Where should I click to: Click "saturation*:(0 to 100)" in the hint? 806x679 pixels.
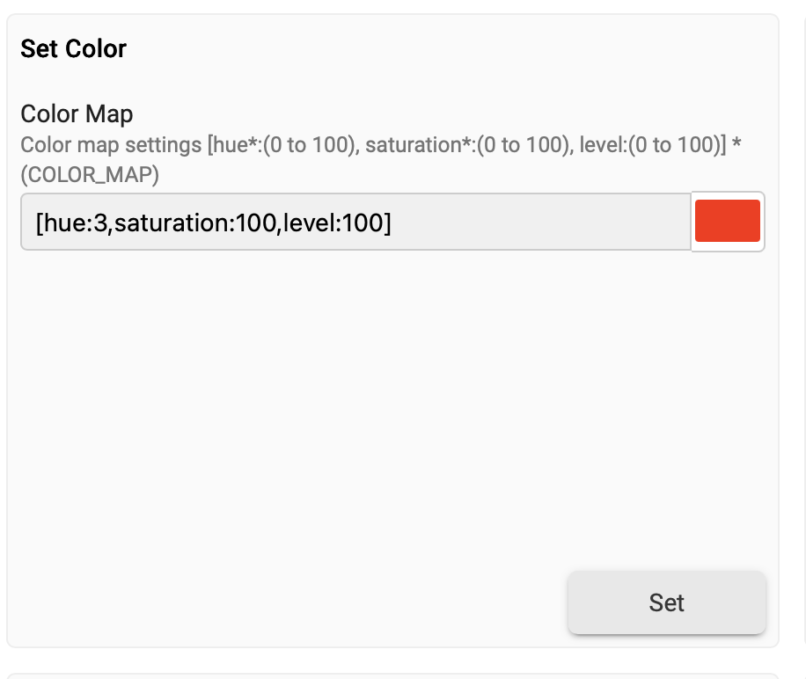point(463,145)
